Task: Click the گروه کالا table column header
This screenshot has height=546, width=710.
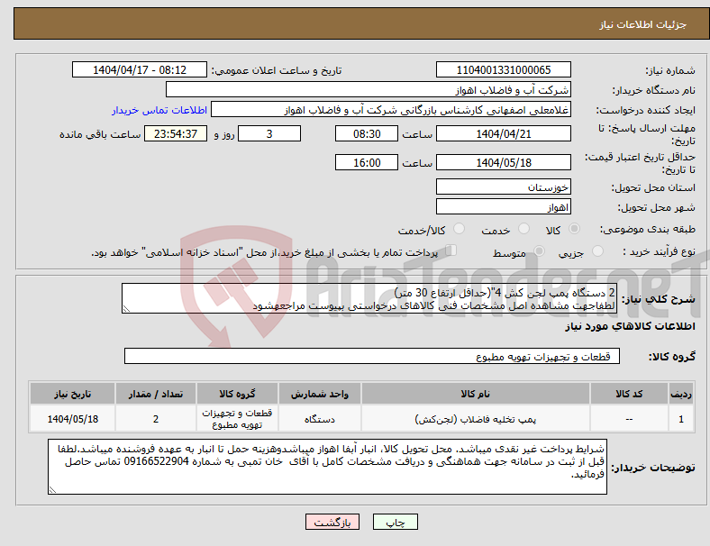Action: 237,394
